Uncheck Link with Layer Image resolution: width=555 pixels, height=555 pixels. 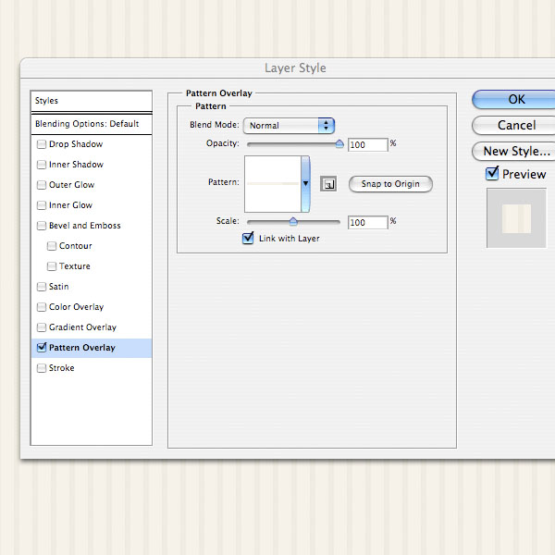[x=248, y=238]
